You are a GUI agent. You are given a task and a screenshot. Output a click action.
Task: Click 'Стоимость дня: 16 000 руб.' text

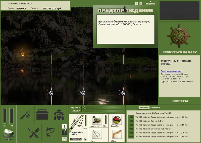(x=175, y=76)
